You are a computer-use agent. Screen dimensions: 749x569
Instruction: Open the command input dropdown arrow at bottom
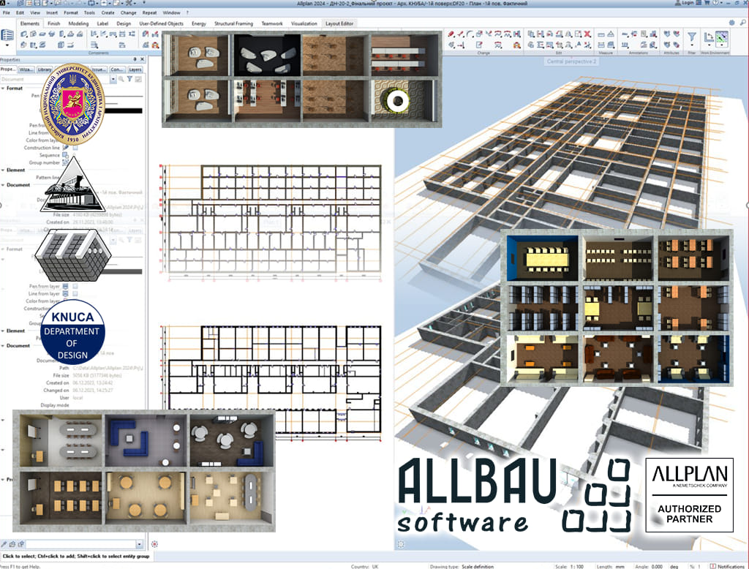pos(139,544)
